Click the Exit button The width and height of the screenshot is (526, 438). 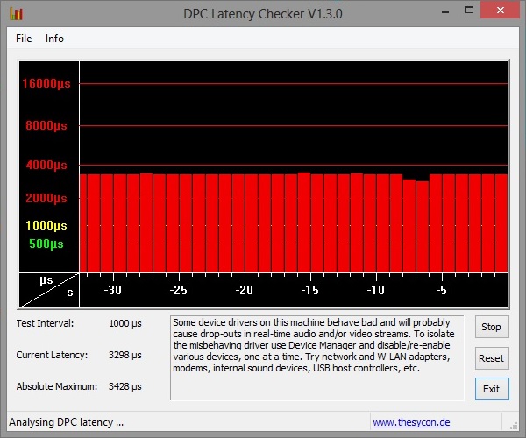pos(492,389)
